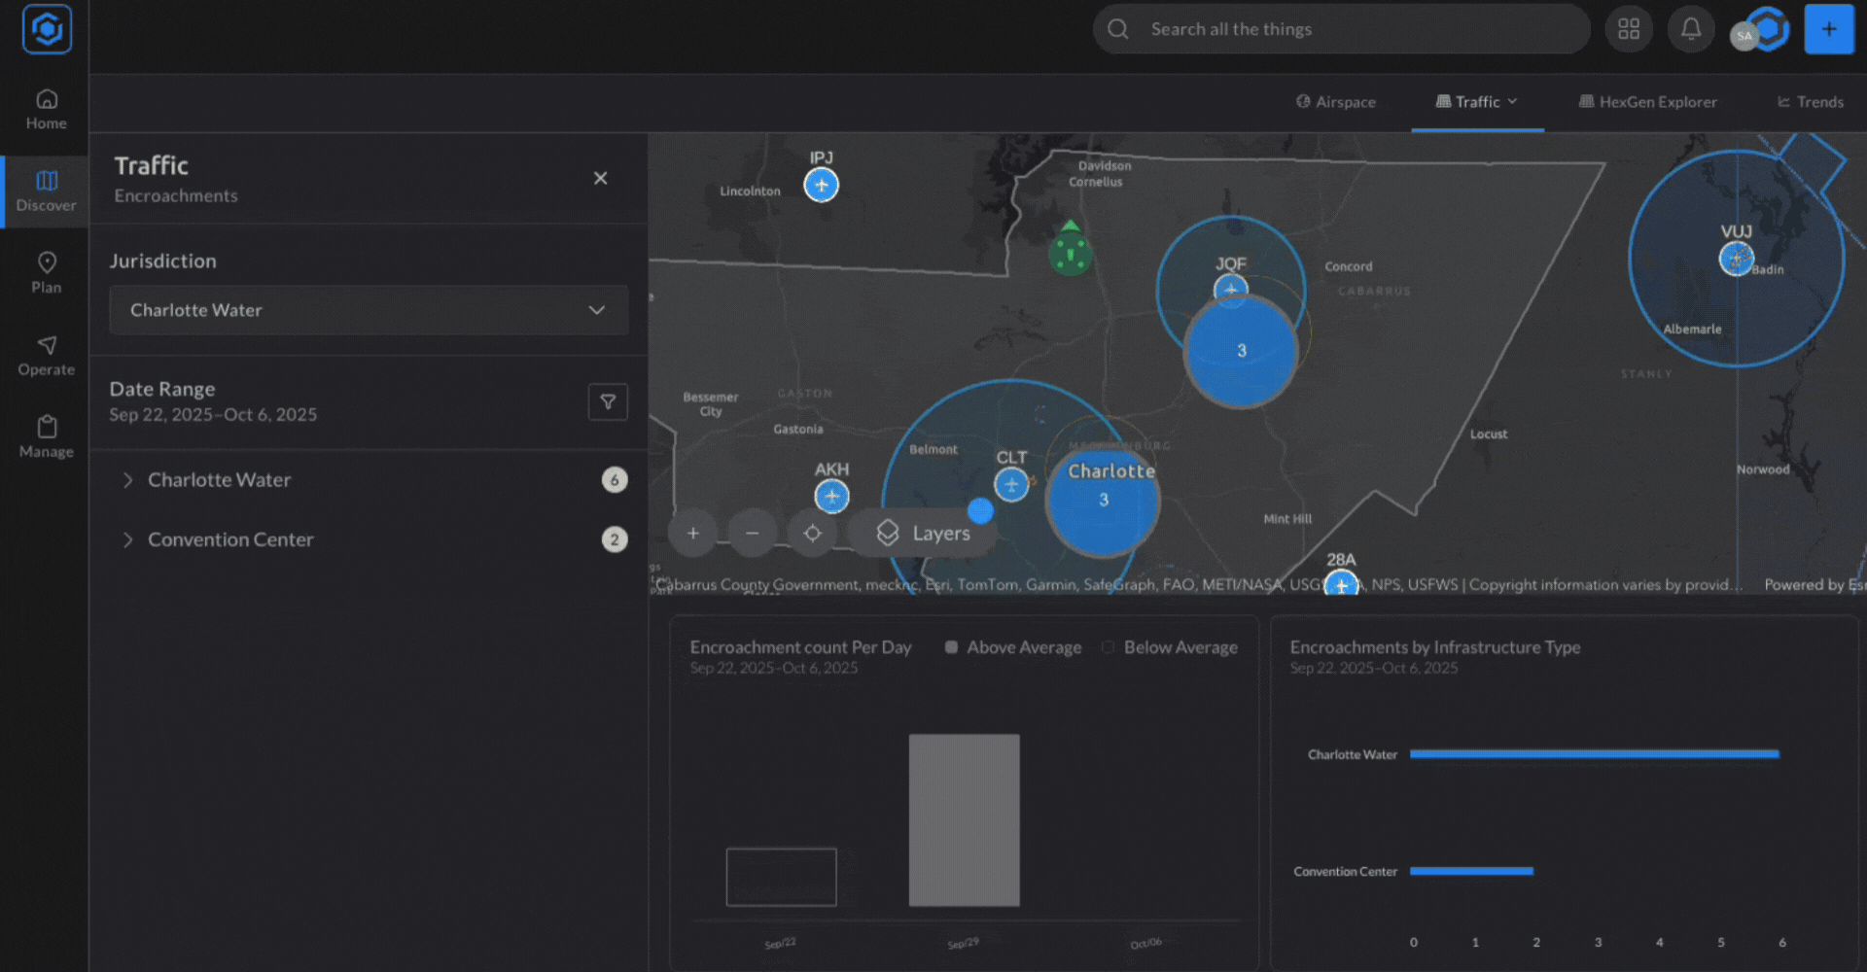This screenshot has width=1867, height=972.
Task: Click the map zoom in button
Action: [692, 533]
